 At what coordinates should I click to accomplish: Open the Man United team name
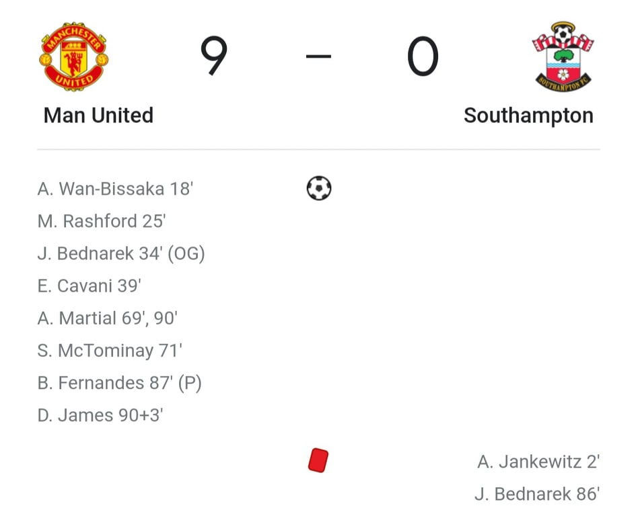[x=98, y=116]
